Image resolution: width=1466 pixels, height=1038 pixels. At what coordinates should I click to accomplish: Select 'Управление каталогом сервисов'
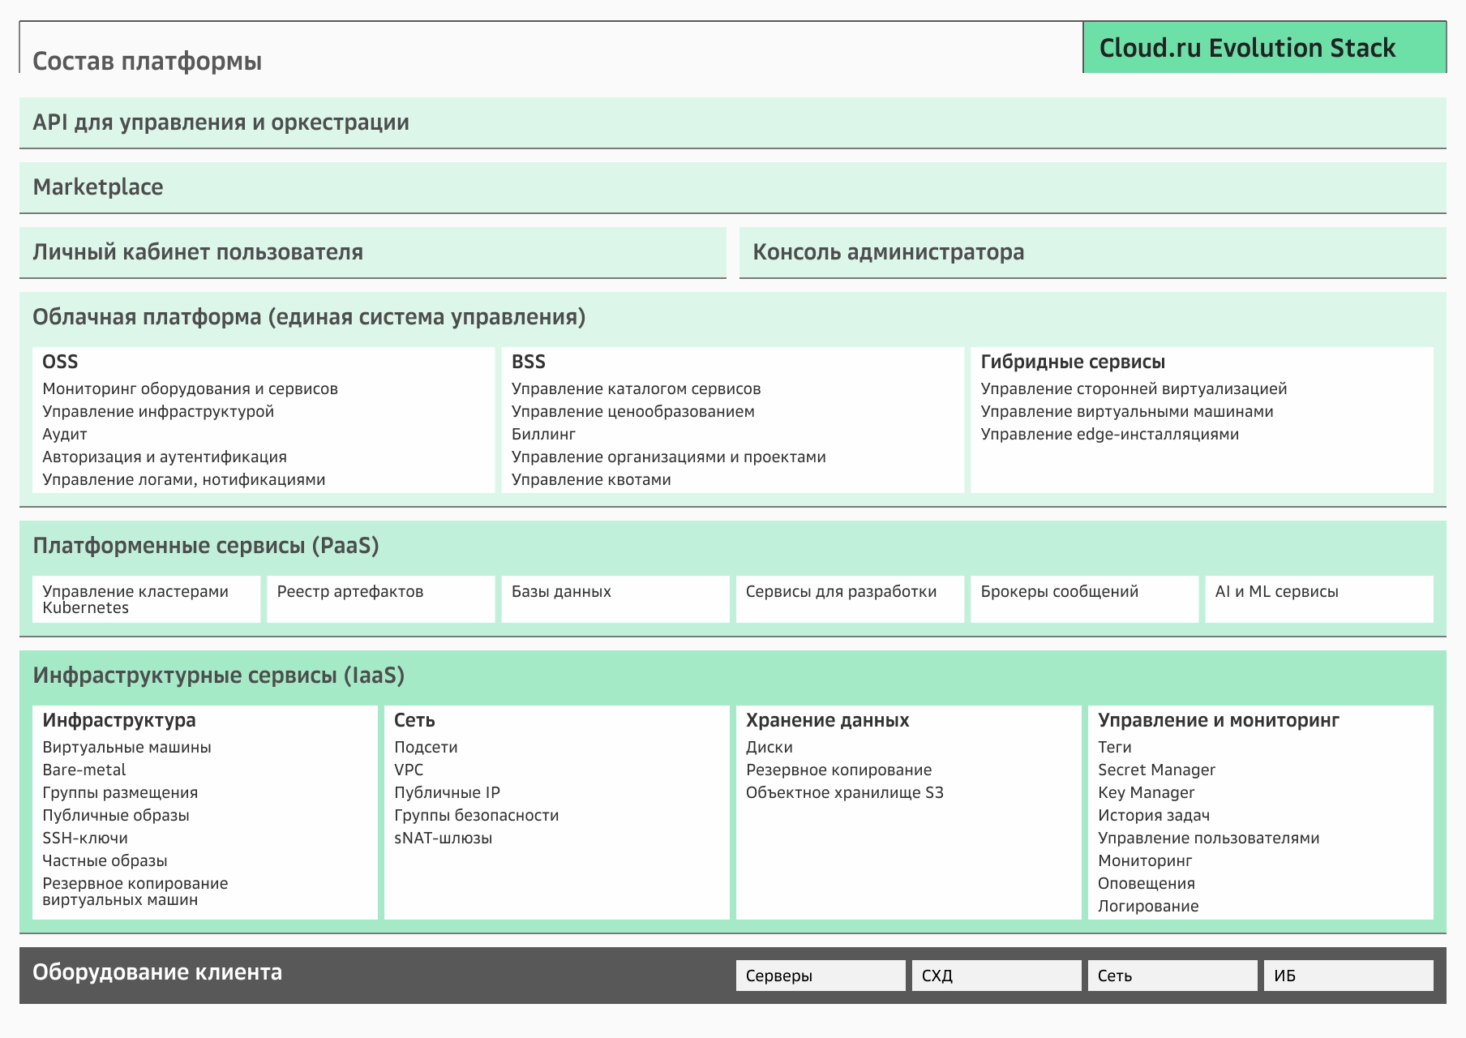coord(637,389)
